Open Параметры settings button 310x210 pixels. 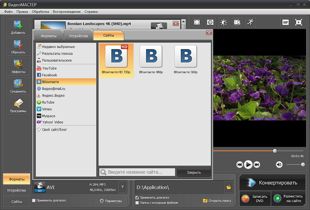pyautogui.click(x=111, y=201)
